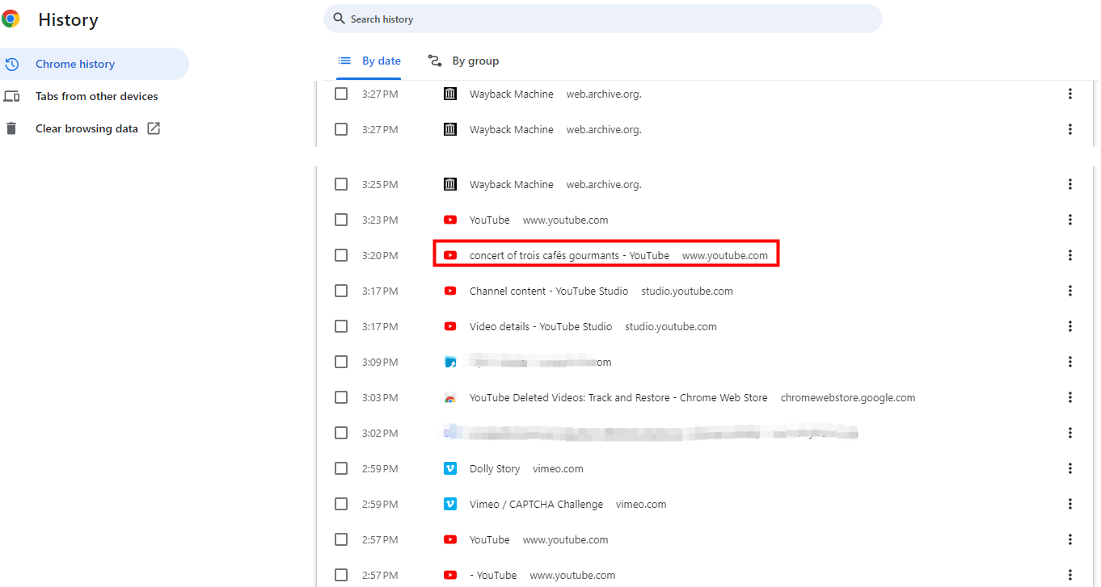Click the Chrome Web Store favicon at 3:03 PM
1101x587 pixels.
click(x=450, y=397)
